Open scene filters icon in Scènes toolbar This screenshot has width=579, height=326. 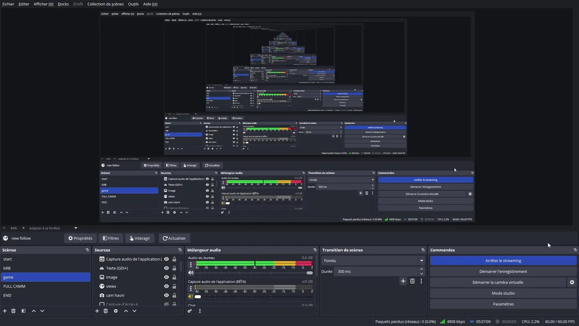(24, 311)
